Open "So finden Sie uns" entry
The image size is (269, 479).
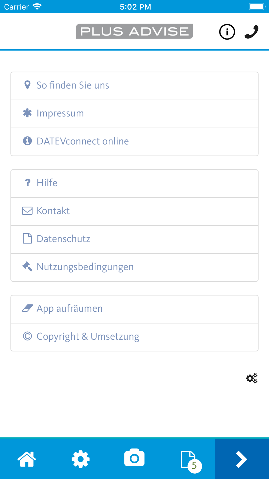point(134,86)
